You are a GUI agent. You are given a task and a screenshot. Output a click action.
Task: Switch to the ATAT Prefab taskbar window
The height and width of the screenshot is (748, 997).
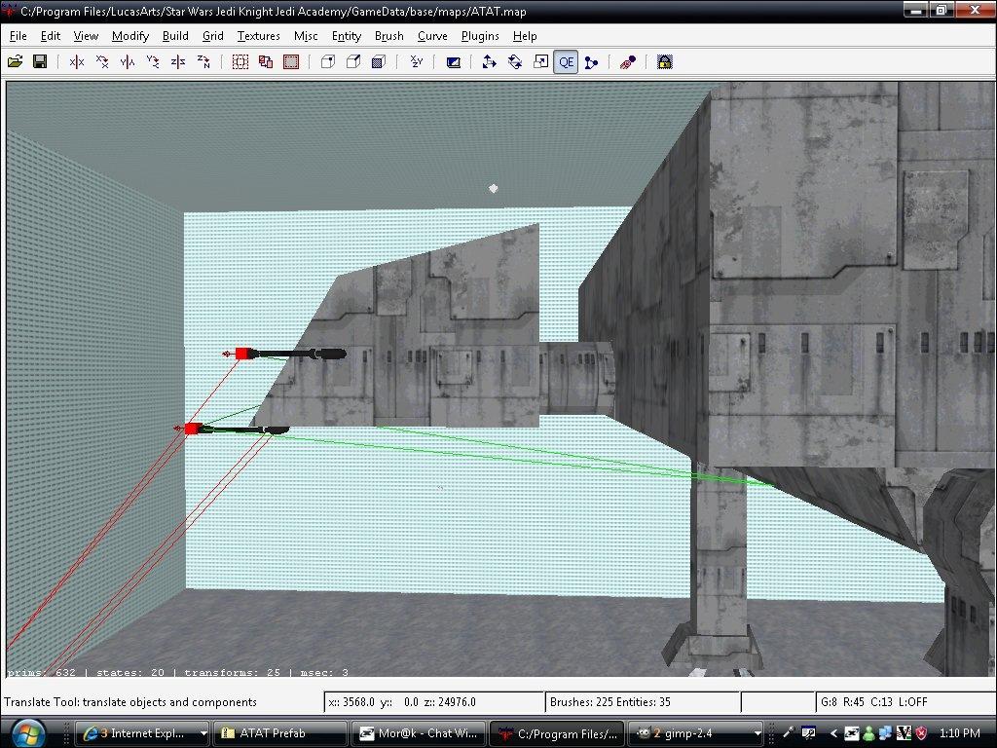coord(279,733)
